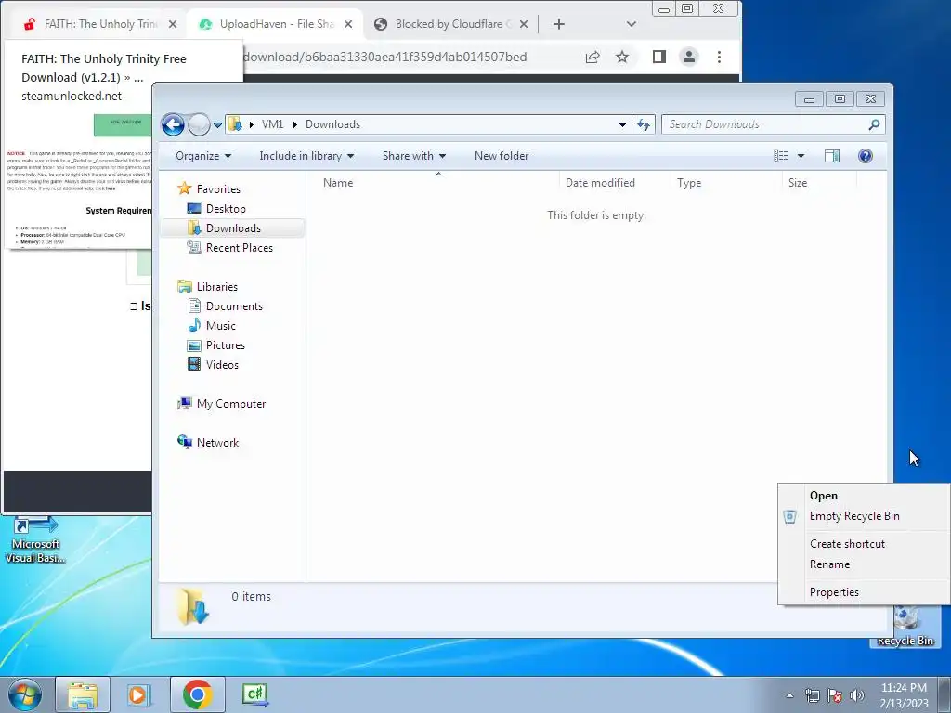
Task: Open Chrome's tab search chevron
Action: coord(632,24)
